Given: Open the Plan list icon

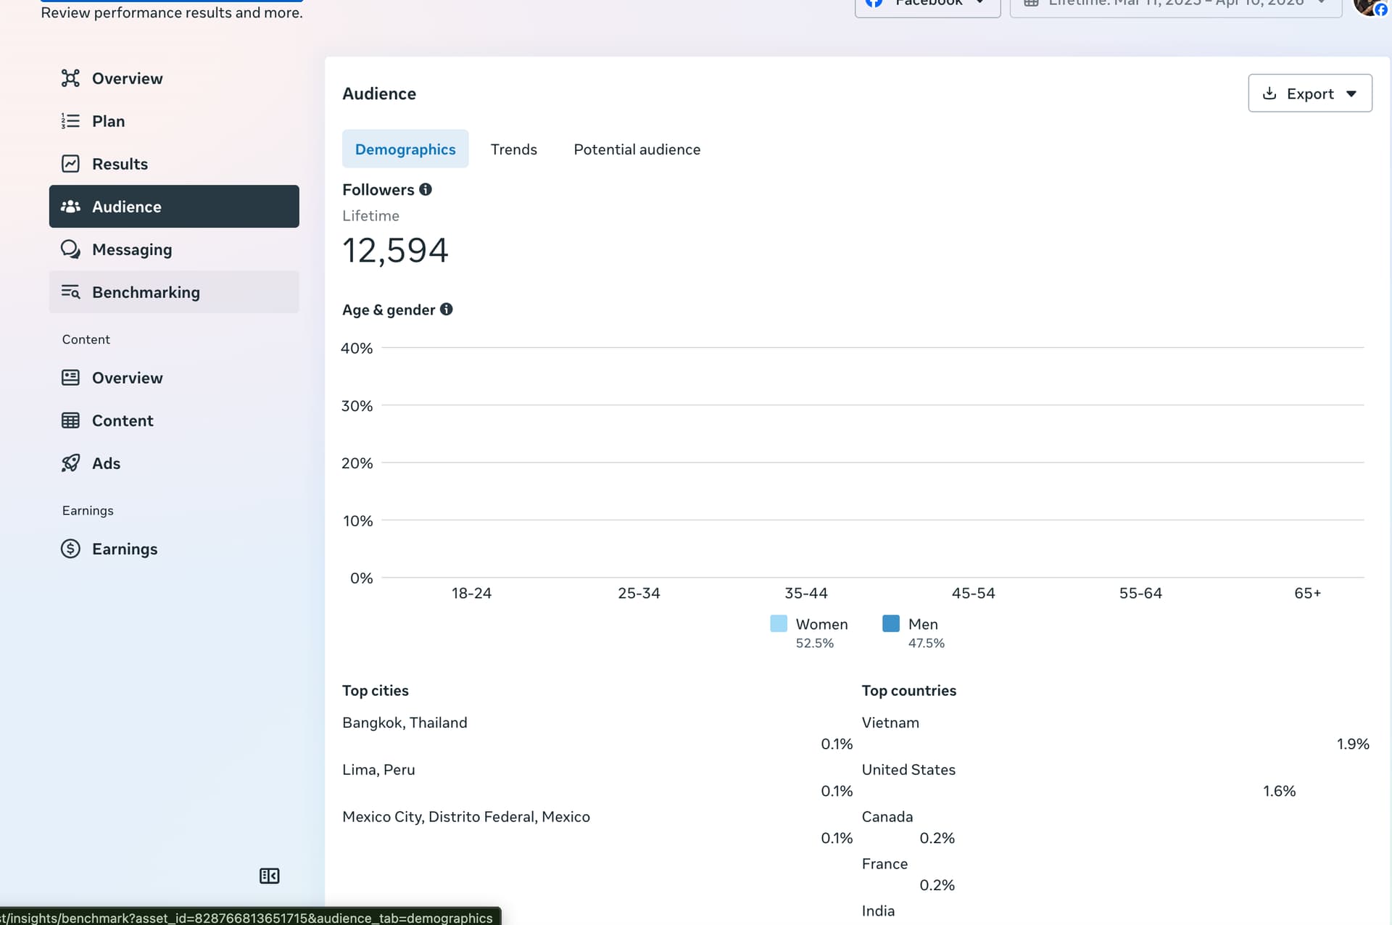Looking at the screenshot, I should pyautogui.click(x=70, y=121).
